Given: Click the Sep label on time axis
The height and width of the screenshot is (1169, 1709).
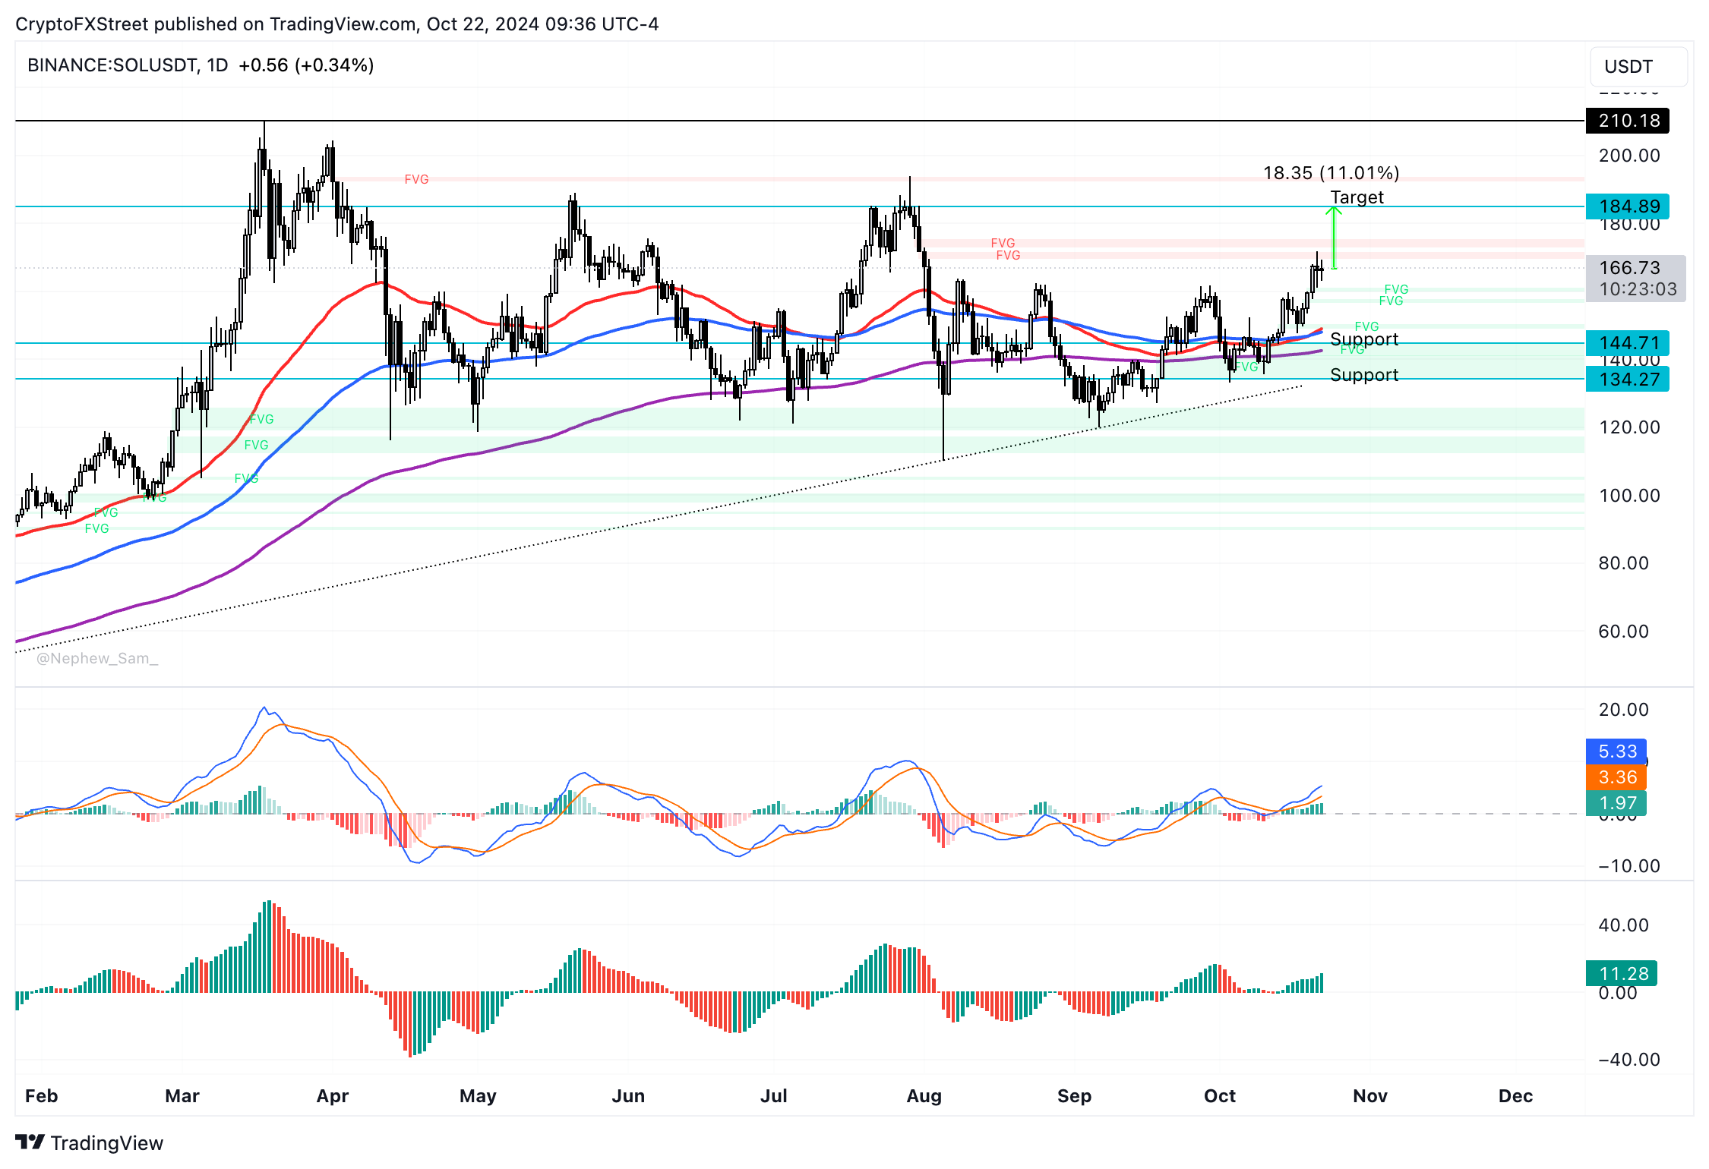Looking at the screenshot, I should (x=1074, y=1096).
